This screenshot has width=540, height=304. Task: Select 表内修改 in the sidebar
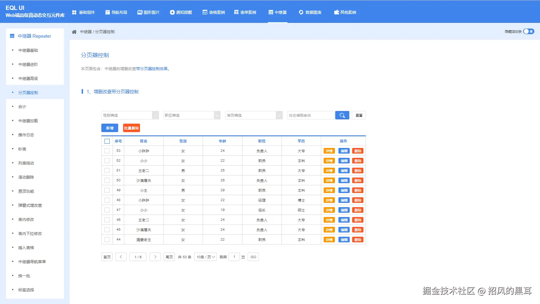click(35, 219)
